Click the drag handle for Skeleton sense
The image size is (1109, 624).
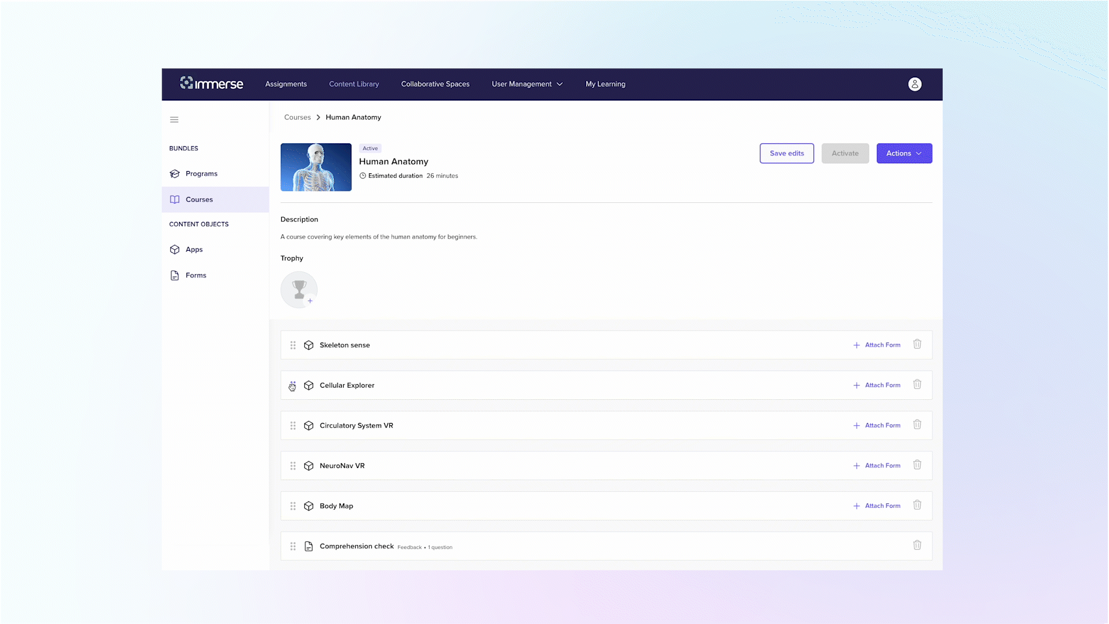(293, 345)
